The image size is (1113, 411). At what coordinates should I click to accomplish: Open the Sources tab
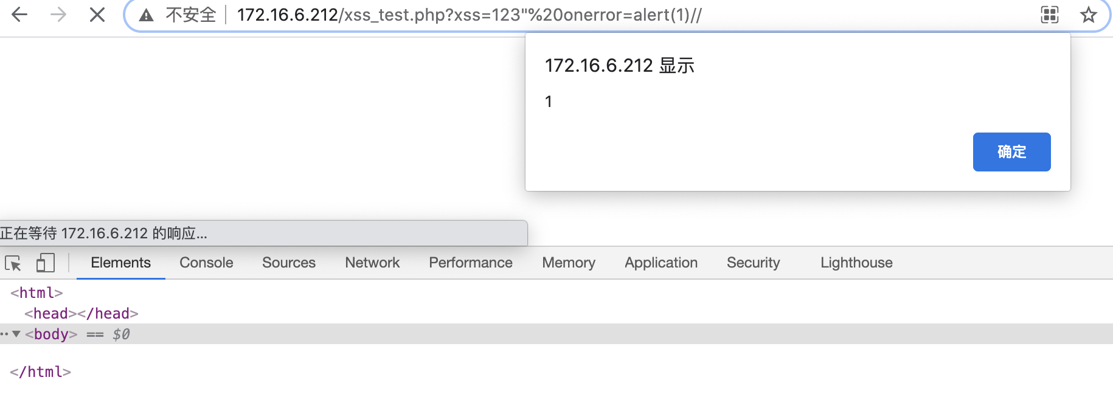289,263
